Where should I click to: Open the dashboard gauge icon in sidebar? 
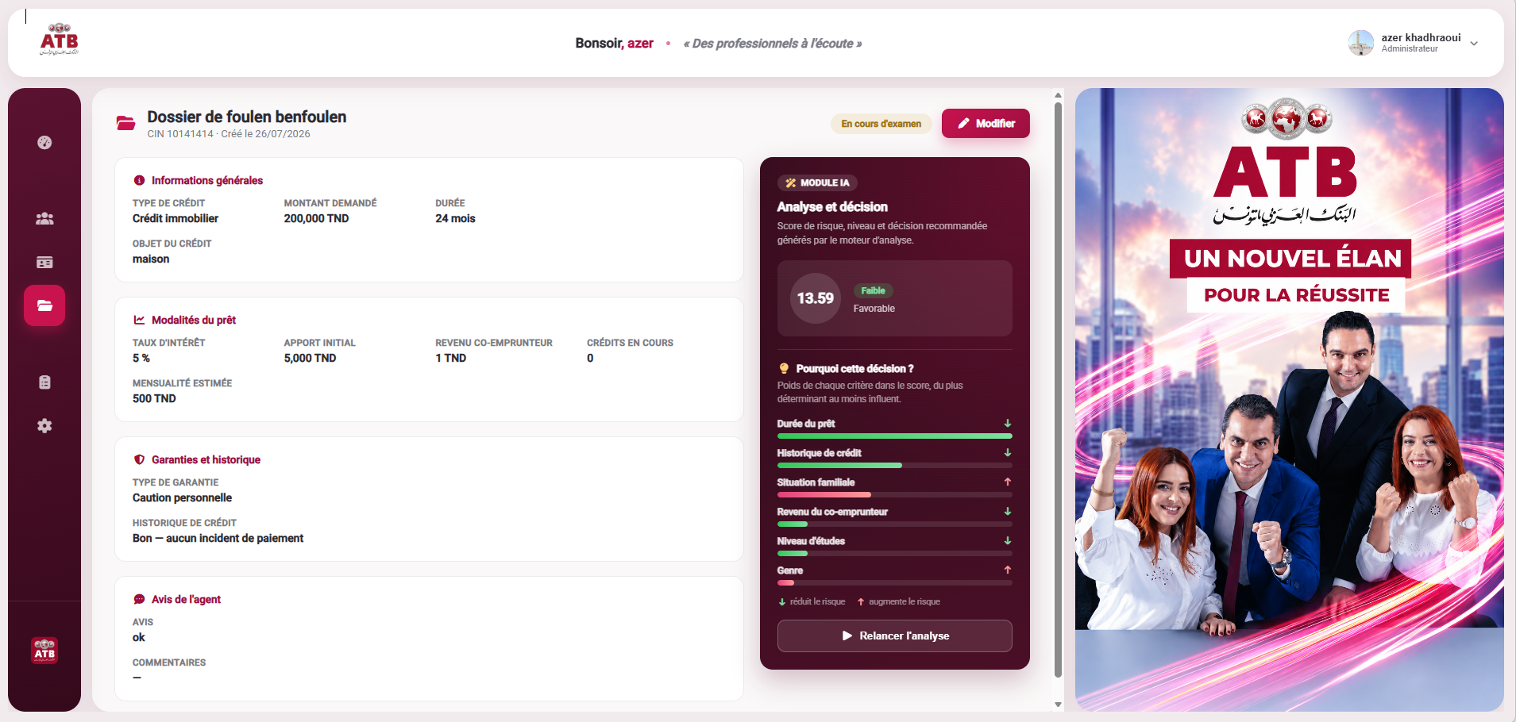[44, 143]
